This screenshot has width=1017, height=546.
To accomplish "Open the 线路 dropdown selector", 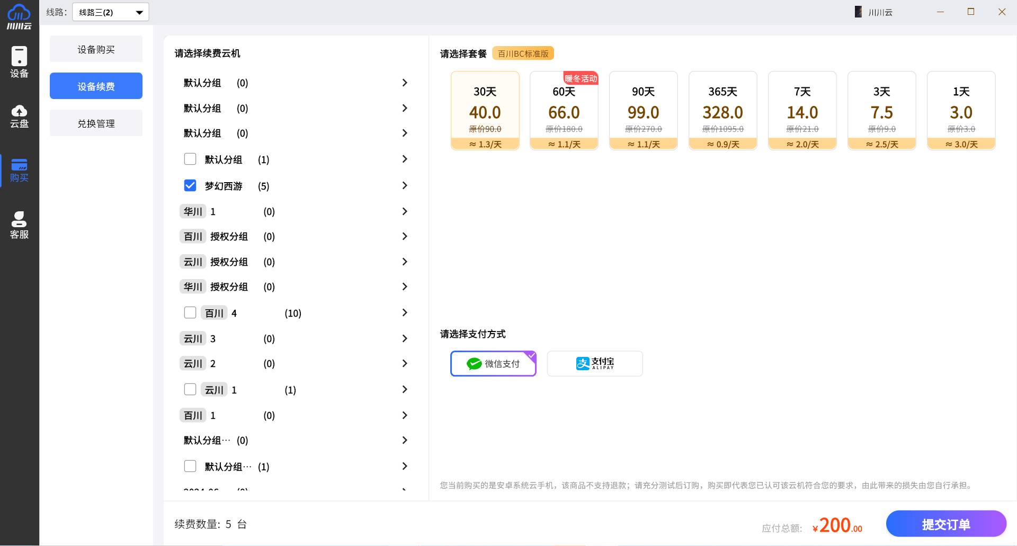I will (111, 12).
